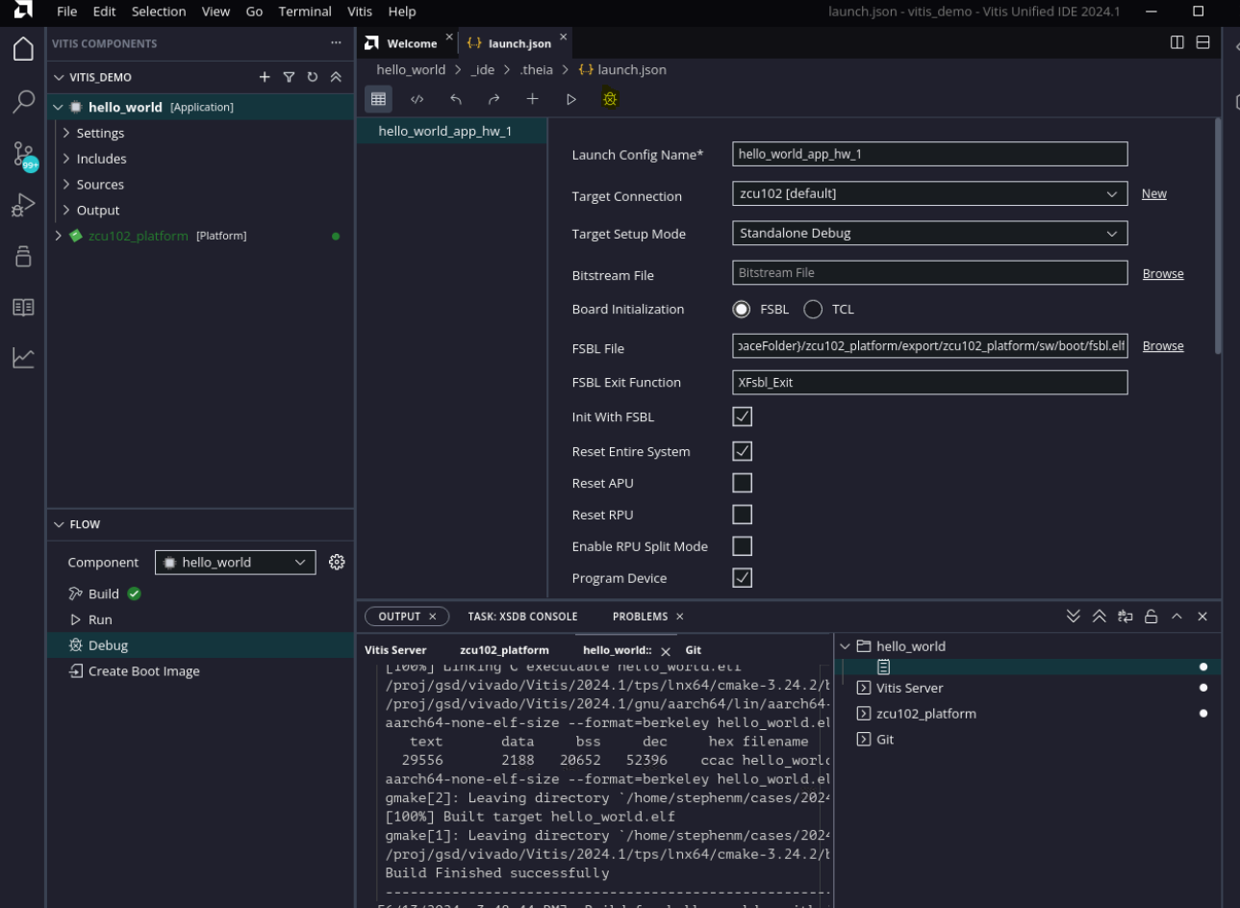The image size is (1240, 908).
Task: Browse for the Bitstream File
Action: point(1163,274)
